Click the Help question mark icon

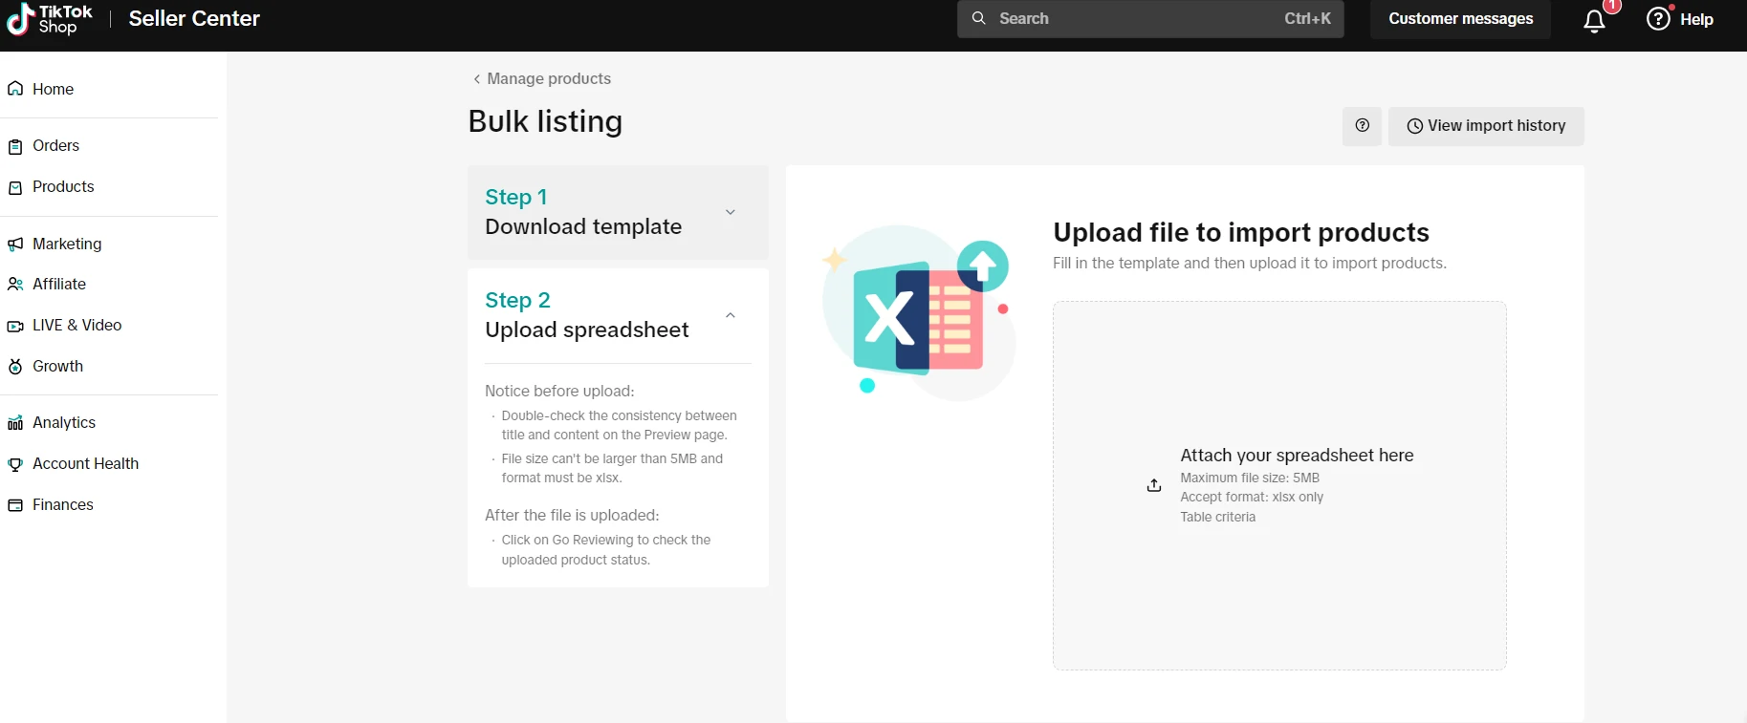tap(1658, 18)
